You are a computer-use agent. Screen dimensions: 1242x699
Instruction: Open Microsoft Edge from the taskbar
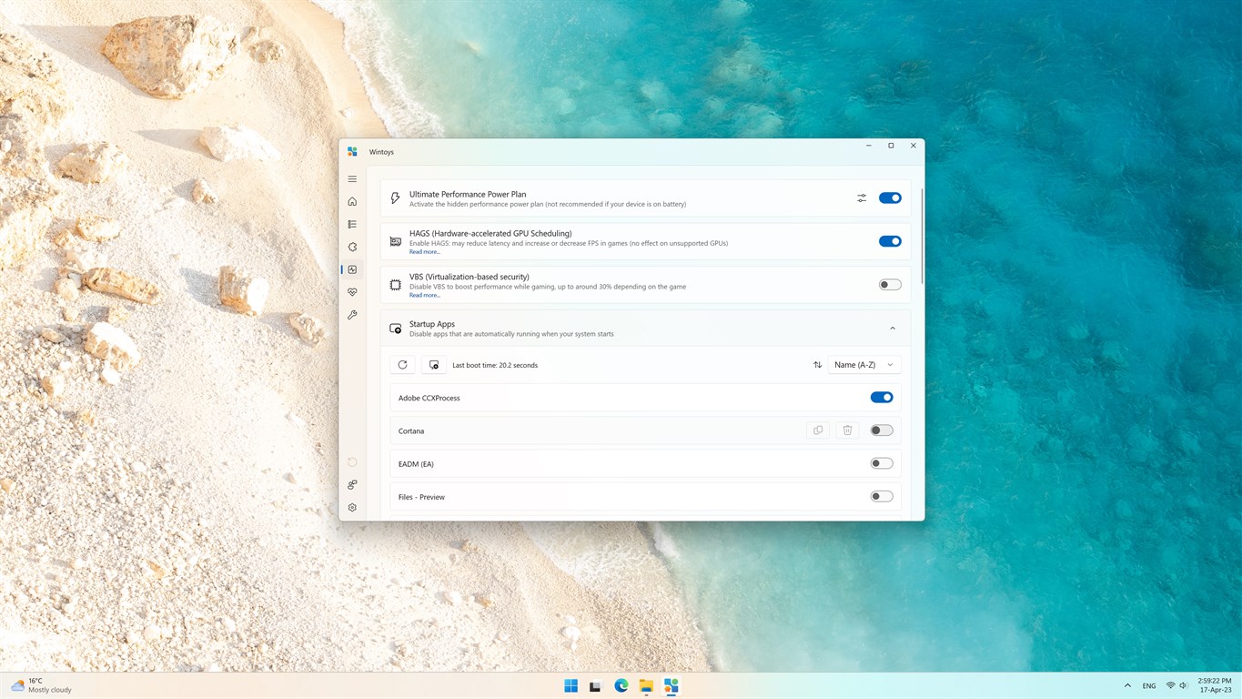(x=621, y=686)
